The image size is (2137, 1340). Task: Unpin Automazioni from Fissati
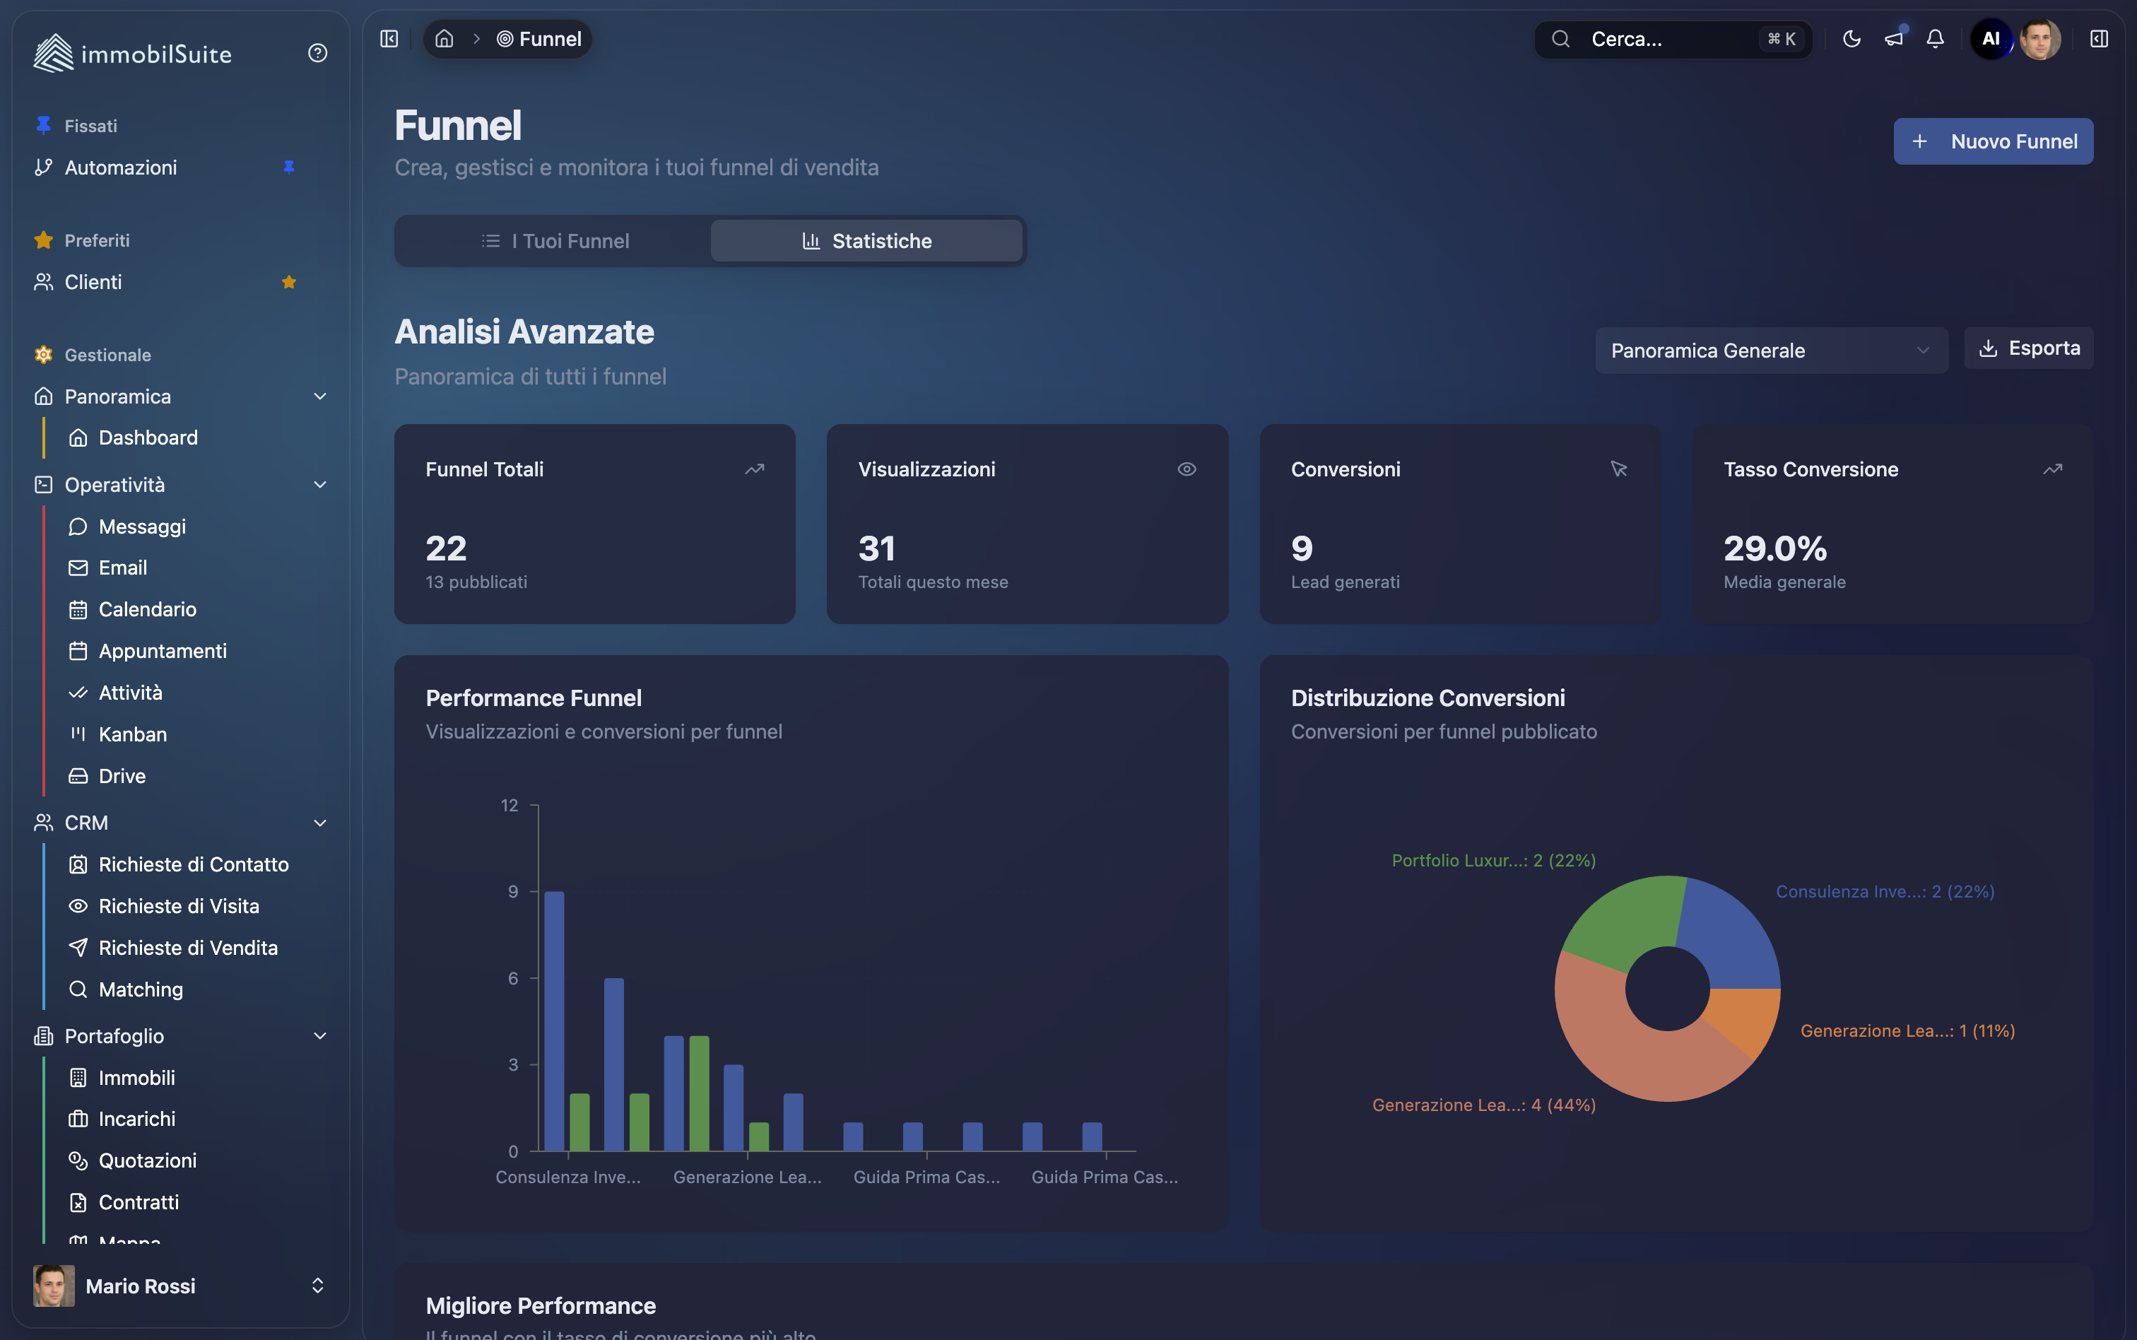coord(290,167)
